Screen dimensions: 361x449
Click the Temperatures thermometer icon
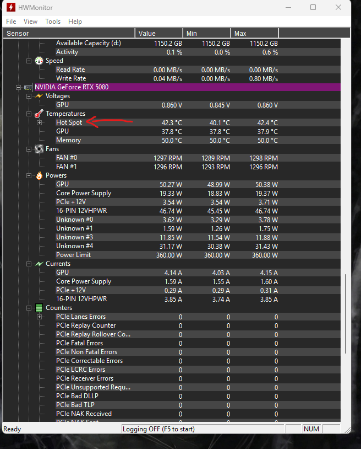(39, 114)
